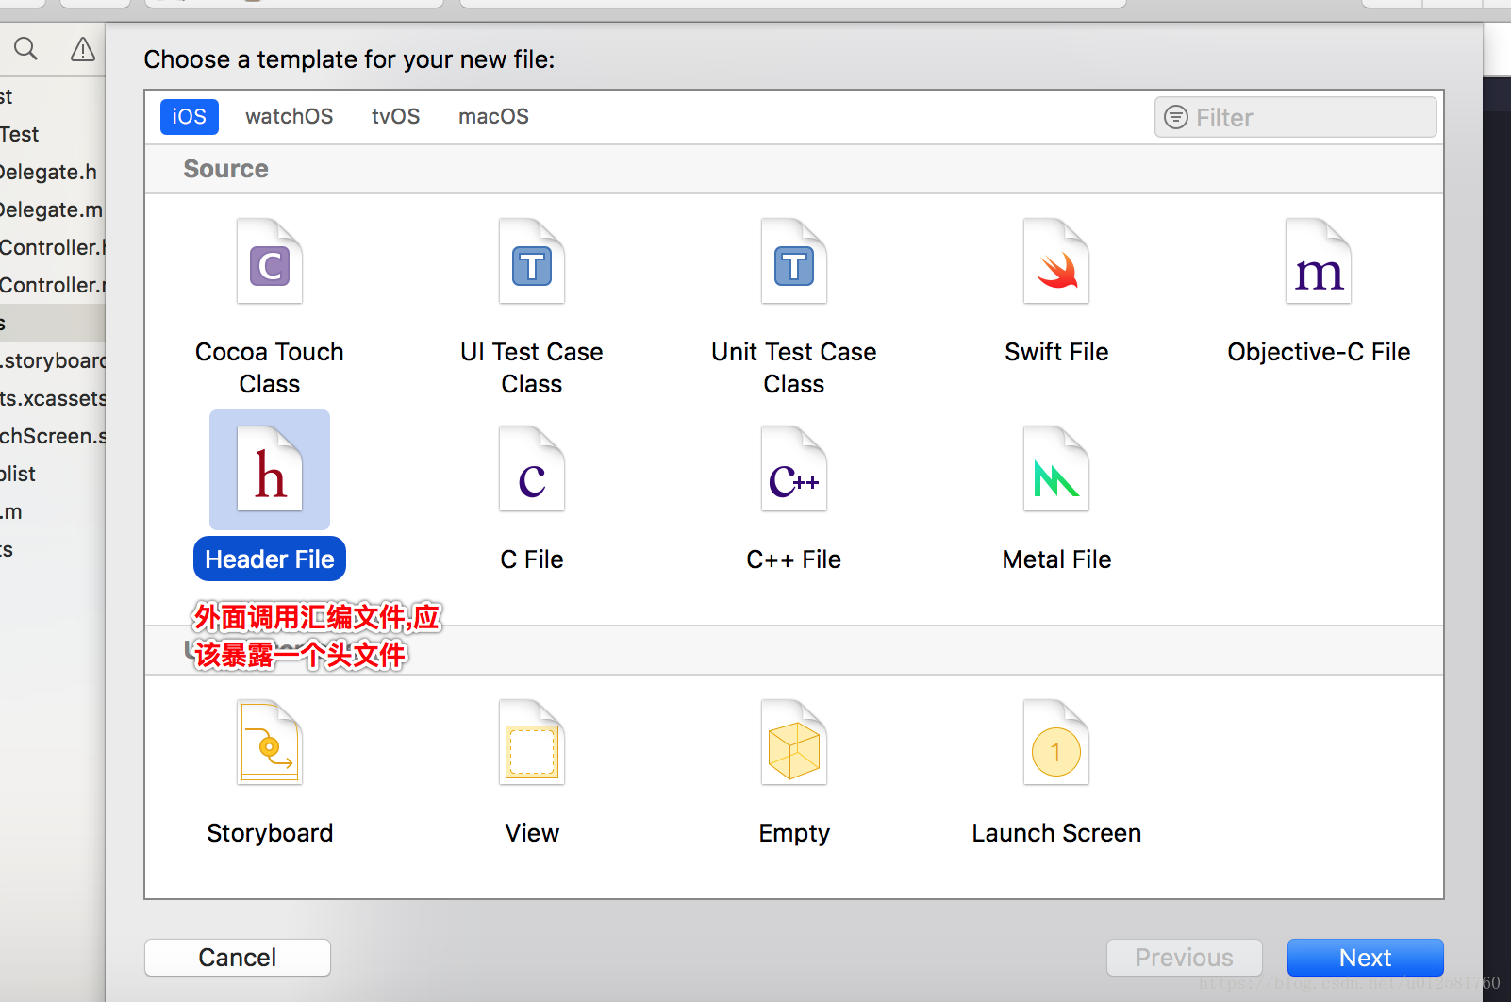Screen dimensions: 1511x1002
Task: Select the Metal File template icon
Action: [1056, 469]
